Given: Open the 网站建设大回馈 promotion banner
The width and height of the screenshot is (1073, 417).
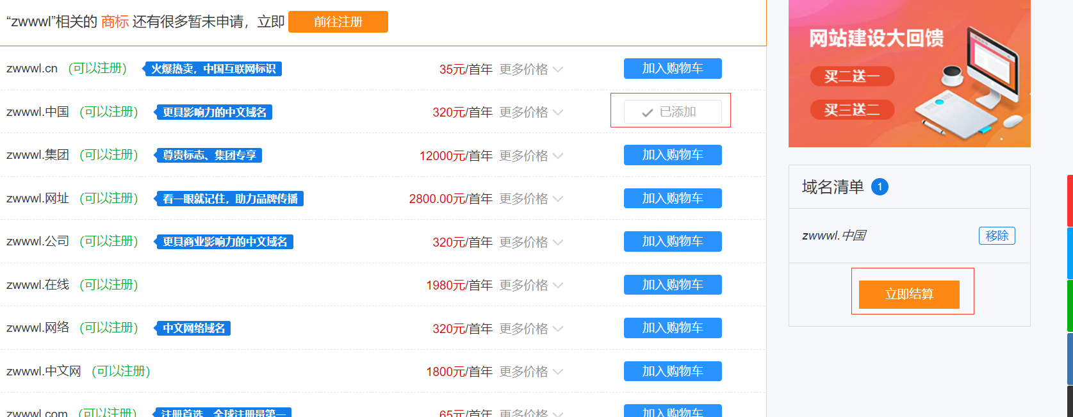Looking at the screenshot, I should (x=909, y=74).
